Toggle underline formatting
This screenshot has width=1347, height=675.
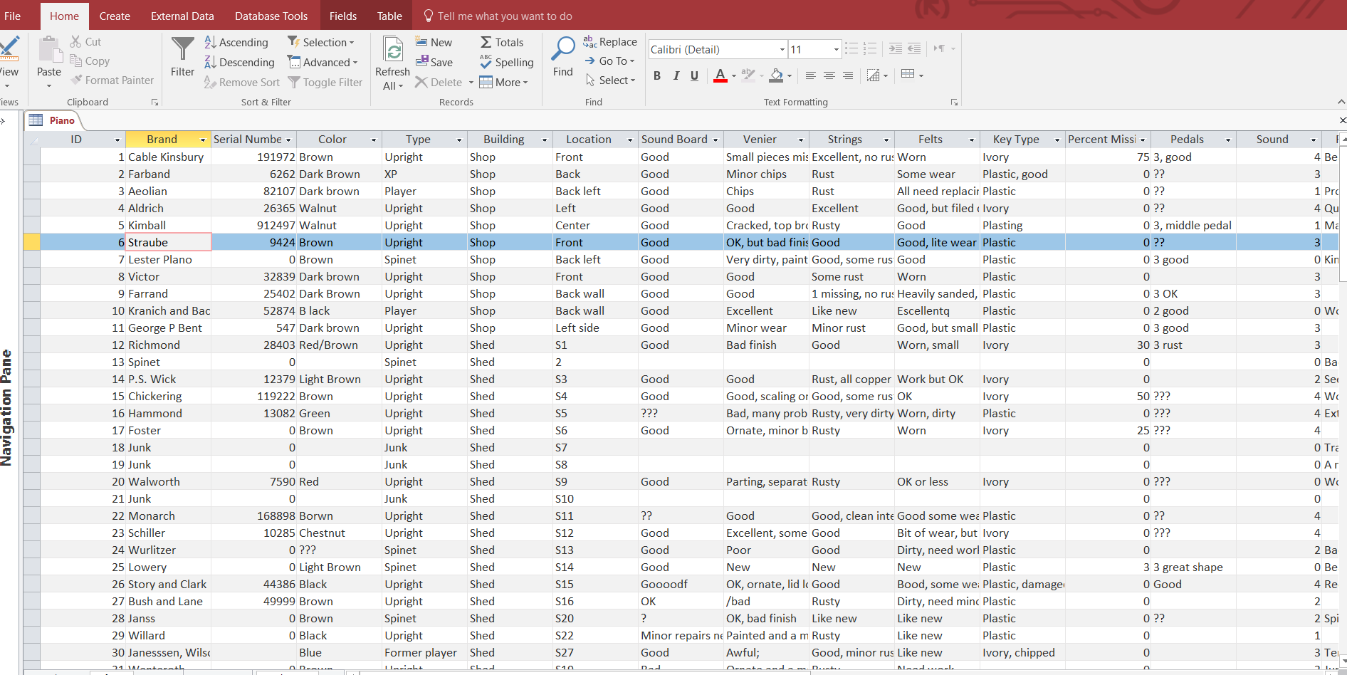tap(694, 75)
